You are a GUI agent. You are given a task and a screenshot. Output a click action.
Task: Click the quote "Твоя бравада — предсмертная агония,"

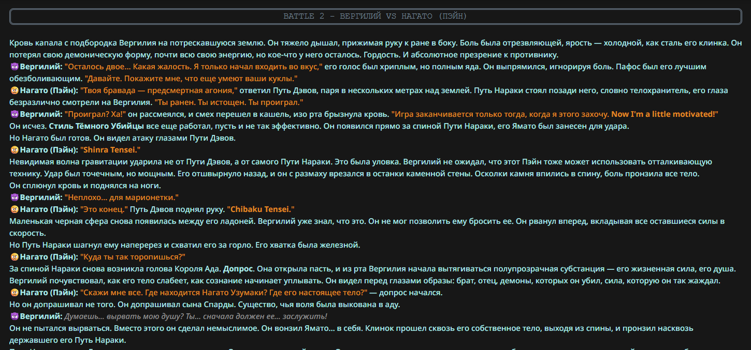[x=159, y=90]
